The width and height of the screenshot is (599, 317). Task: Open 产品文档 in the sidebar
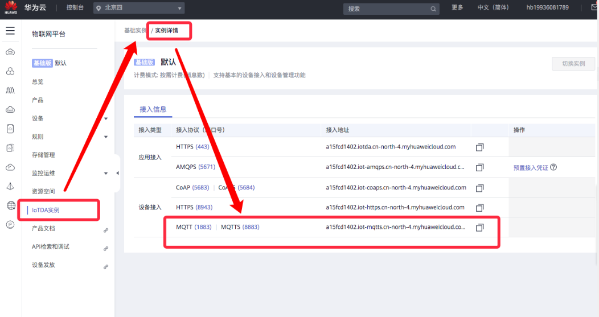coord(43,228)
